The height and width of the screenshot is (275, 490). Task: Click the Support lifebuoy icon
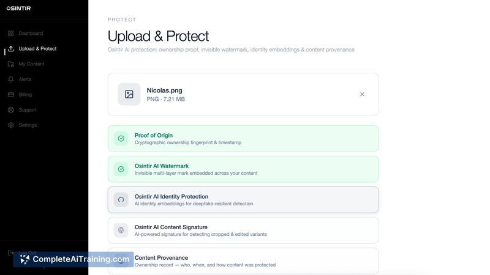click(11, 110)
